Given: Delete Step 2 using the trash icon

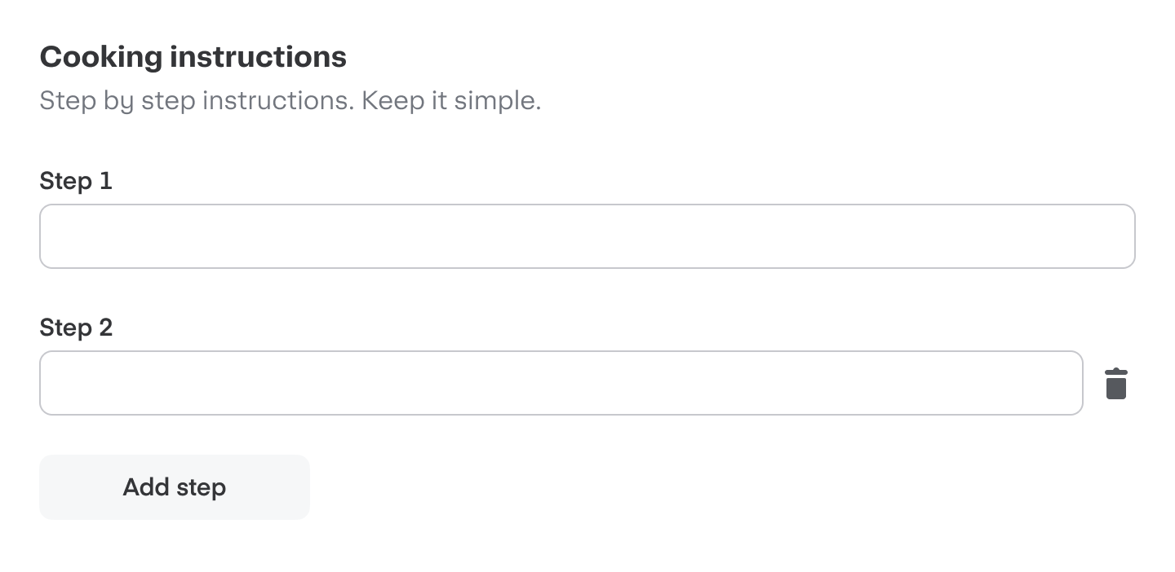Looking at the screenshot, I should (x=1115, y=384).
